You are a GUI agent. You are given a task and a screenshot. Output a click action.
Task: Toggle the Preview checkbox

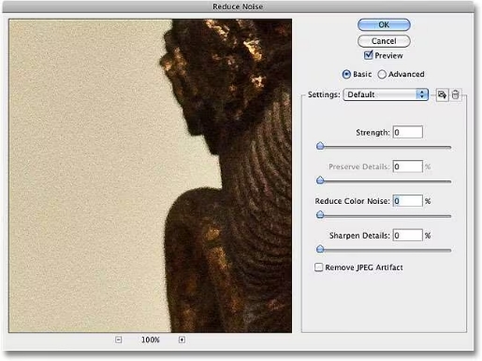[368, 55]
